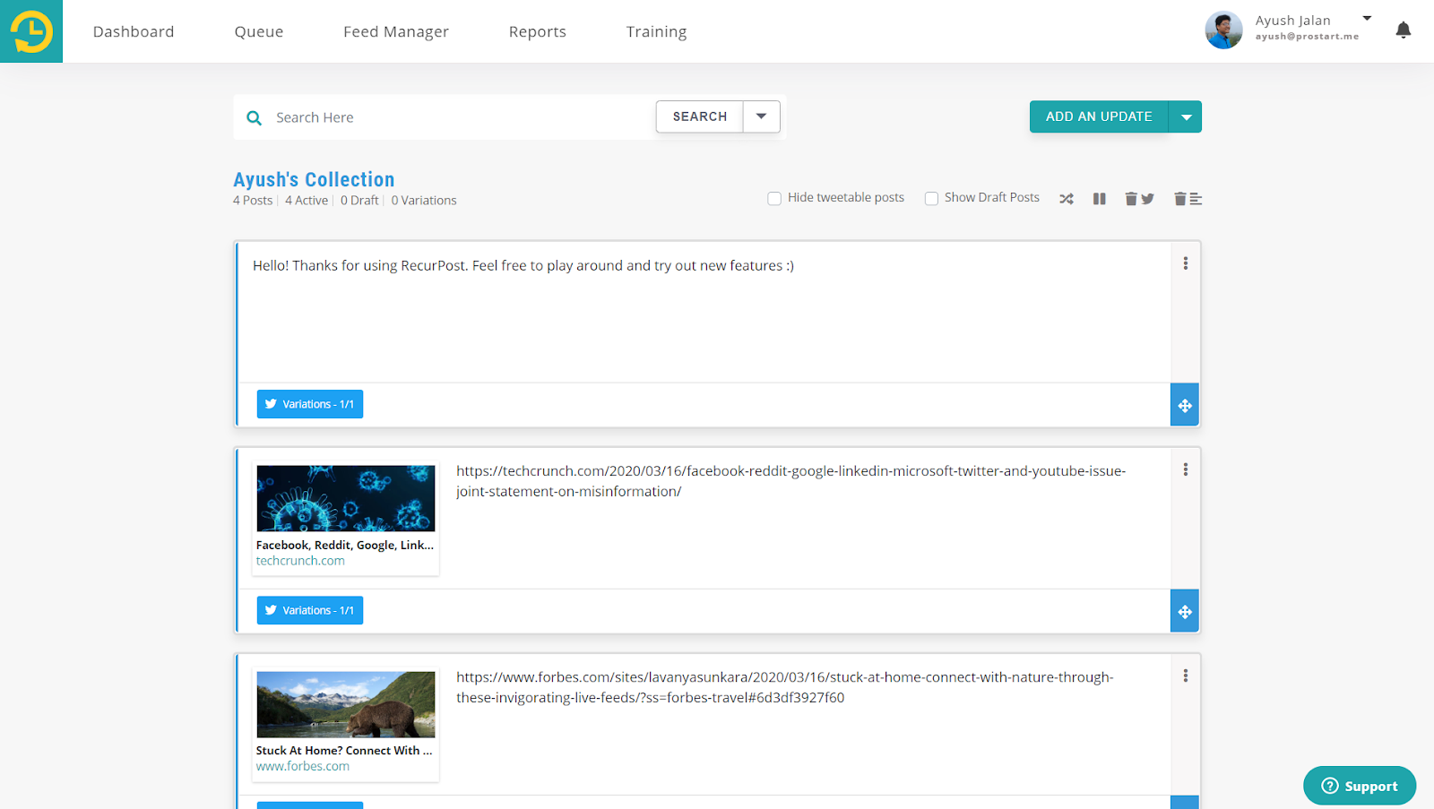Click the "4 Active" count
1434x809 pixels.
point(307,201)
